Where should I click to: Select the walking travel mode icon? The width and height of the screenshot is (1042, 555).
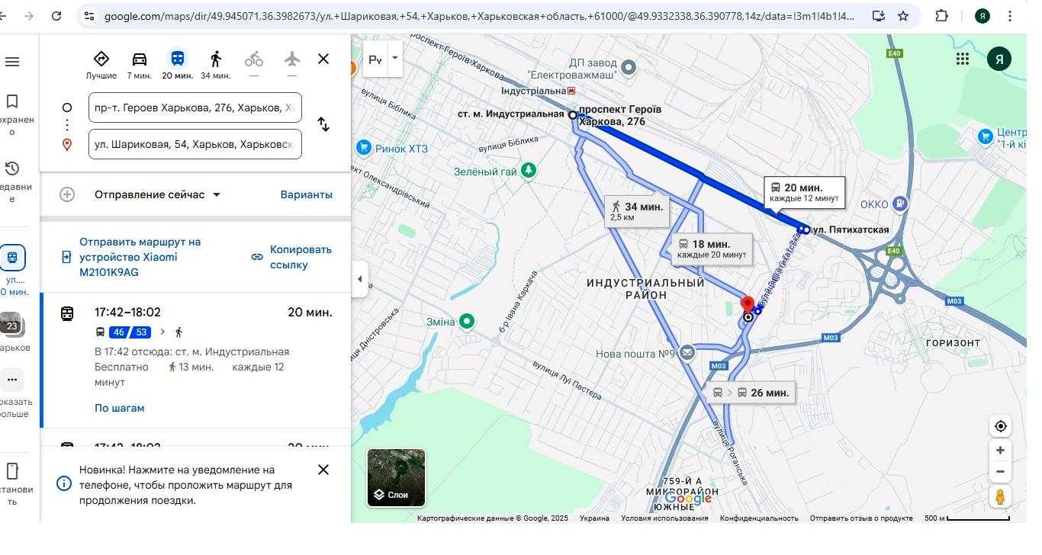tap(216, 59)
